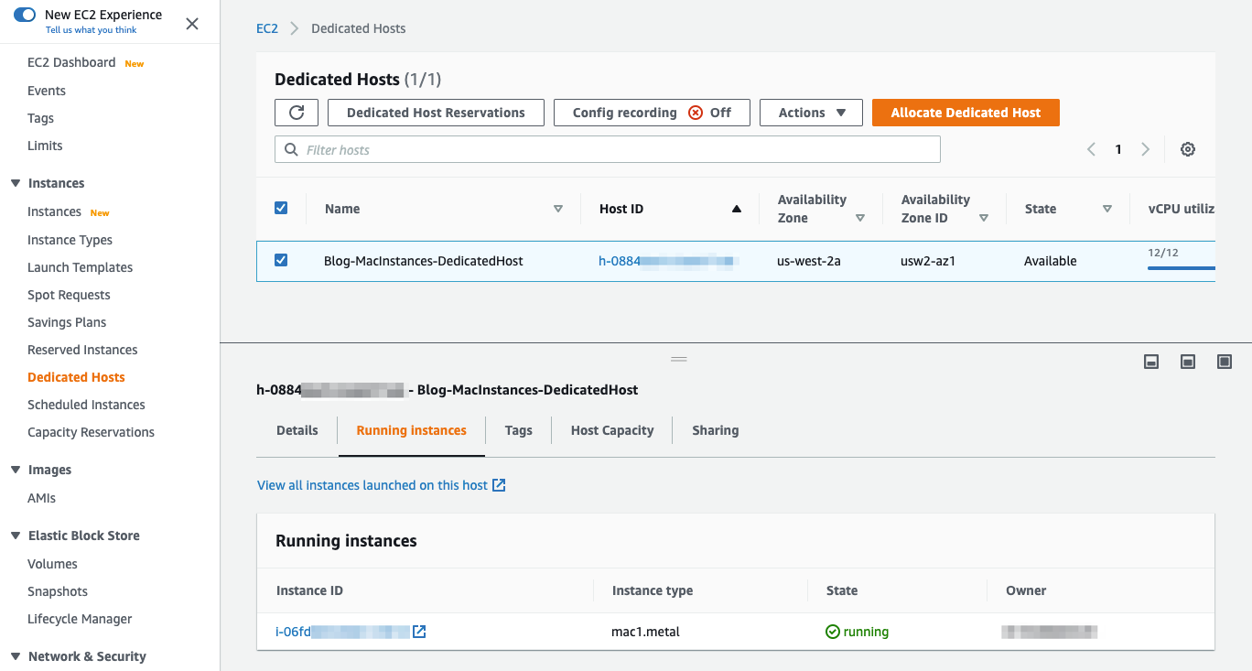Uncheck the Blog-MacInstances-DedicatedHost row checkbox
Screen dimensions: 1252x671
point(281,260)
